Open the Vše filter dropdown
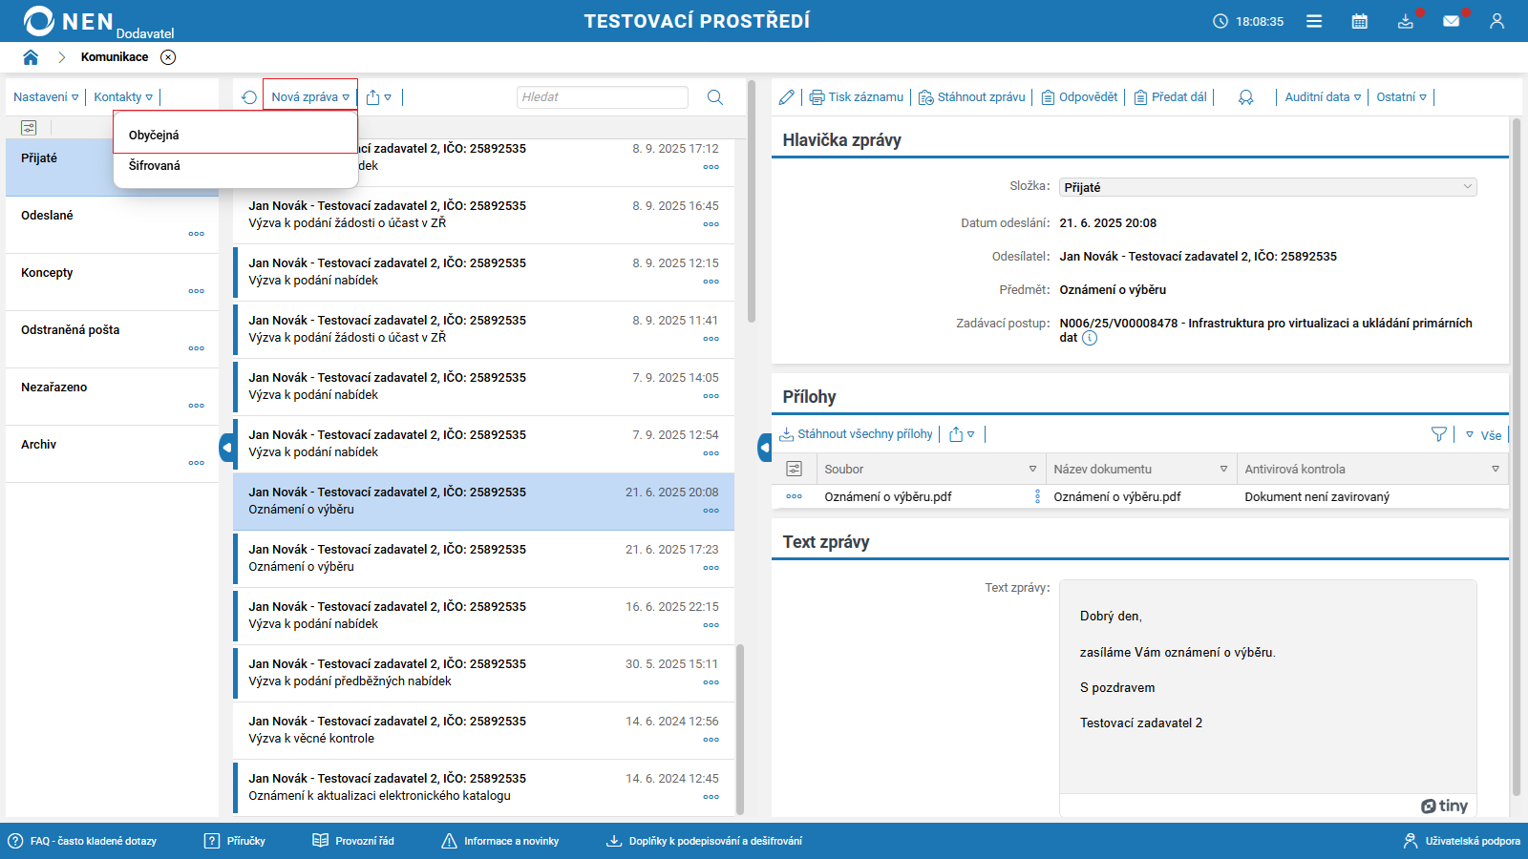 [1483, 435]
